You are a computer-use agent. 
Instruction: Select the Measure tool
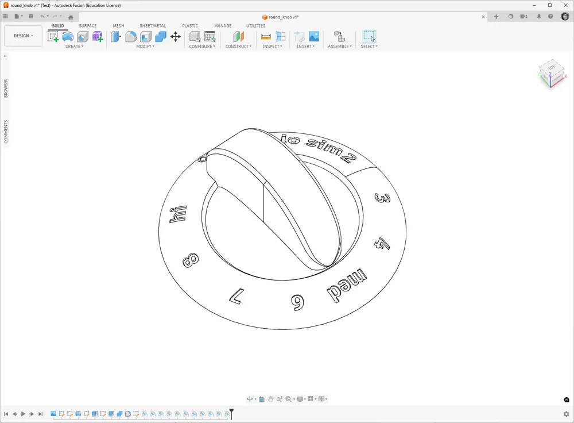[266, 36]
